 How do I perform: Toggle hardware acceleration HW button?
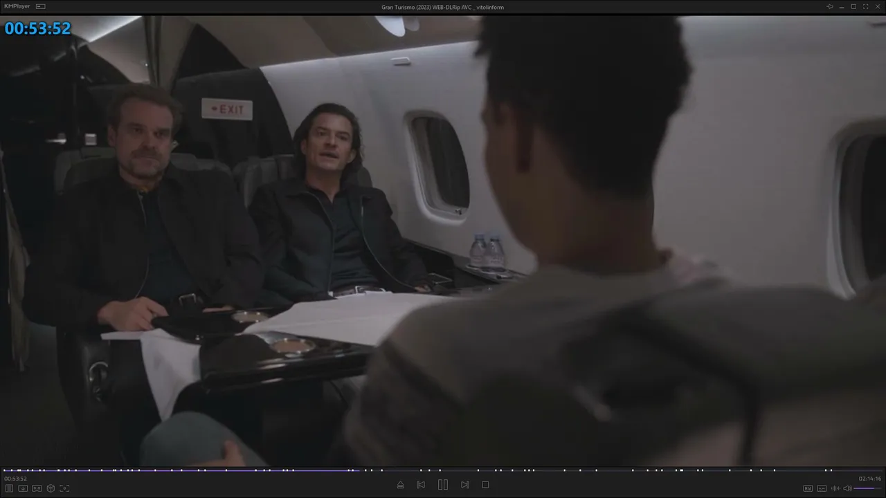pyautogui.click(x=808, y=488)
